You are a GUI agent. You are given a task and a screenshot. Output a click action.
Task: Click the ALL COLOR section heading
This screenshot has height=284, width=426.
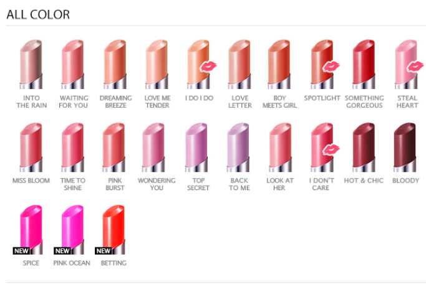[x=38, y=15]
